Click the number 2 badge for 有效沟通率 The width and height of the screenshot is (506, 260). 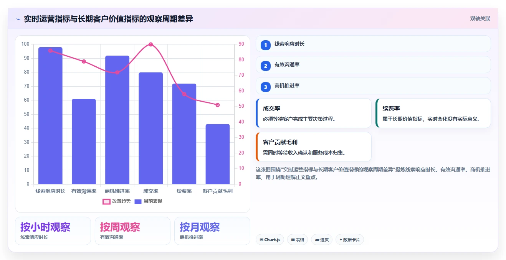[265, 66]
